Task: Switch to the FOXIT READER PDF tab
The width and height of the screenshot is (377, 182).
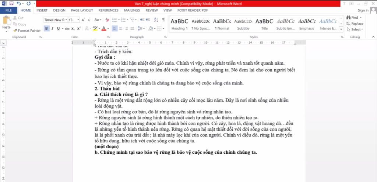Action: [193, 10]
